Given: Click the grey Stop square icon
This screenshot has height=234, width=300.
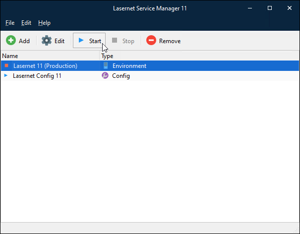Looking at the screenshot, I should 115,40.
